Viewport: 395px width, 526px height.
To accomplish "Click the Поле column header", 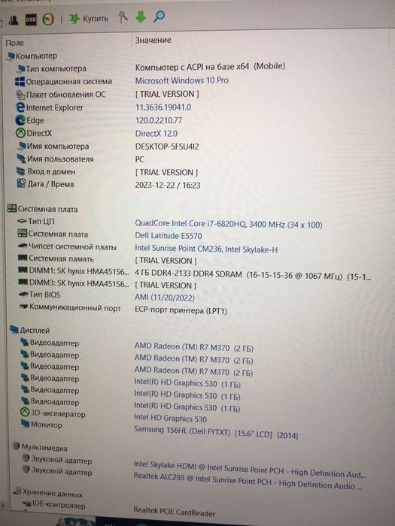I will pos(15,43).
